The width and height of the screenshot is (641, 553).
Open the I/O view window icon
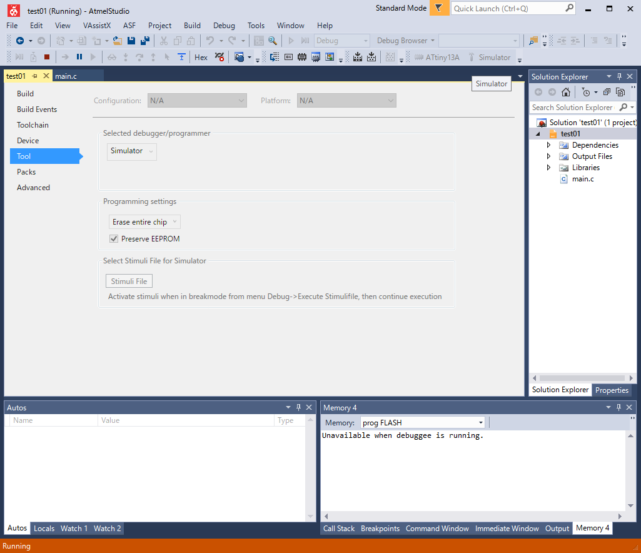[330, 58]
